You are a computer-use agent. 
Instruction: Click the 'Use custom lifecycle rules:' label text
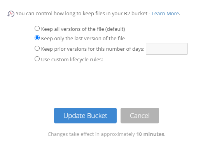click(x=72, y=59)
